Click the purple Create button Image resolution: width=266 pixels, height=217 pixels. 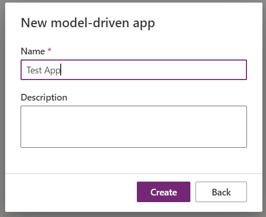click(164, 192)
